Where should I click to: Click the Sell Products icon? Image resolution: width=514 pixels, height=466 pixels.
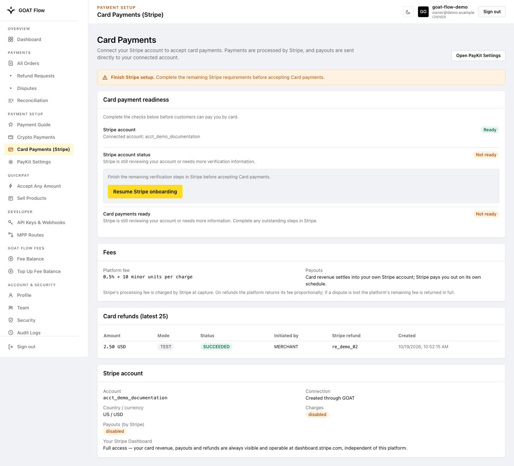[x=11, y=198]
